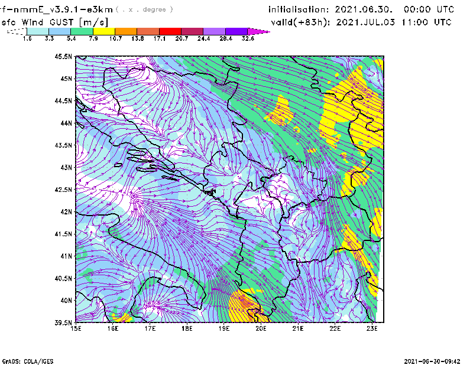This screenshot has width=473, height=365.
Task: Click the crimson 20.7–24.4 legend swatch
Action: tap(192, 31)
